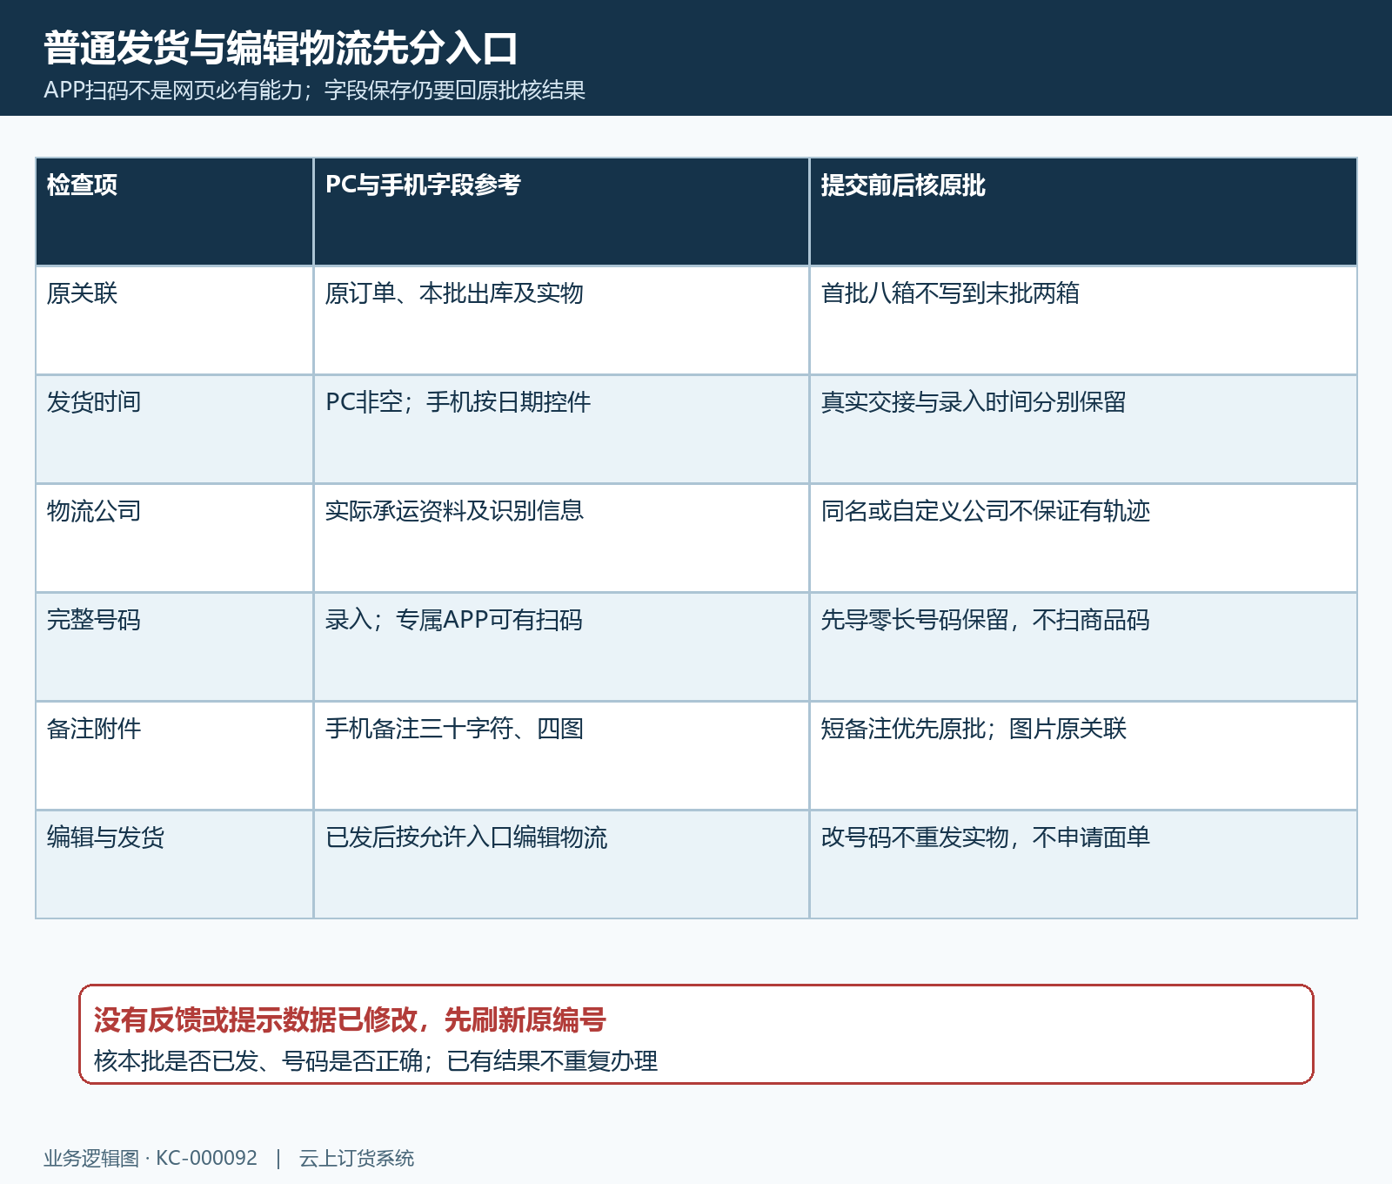
Task: Click the footer text 云上订货系统
Action: [x=357, y=1159]
